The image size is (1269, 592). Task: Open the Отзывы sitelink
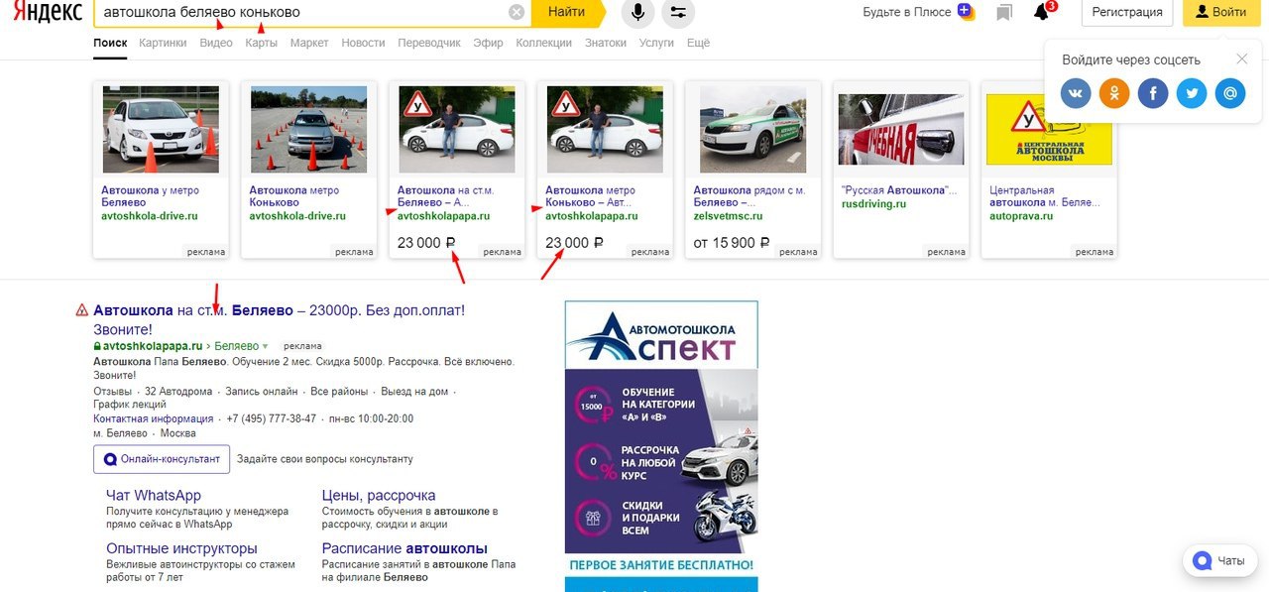pyautogui.click(x=112, y=391)
